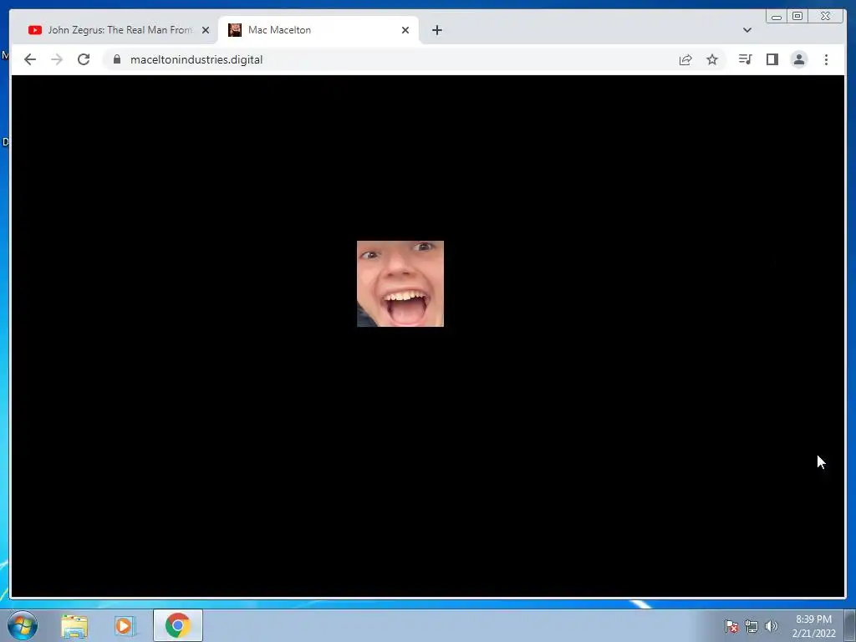Viewport: 856px width, 642px height.
Task: Open media controls icon
Action: (745, 59)
